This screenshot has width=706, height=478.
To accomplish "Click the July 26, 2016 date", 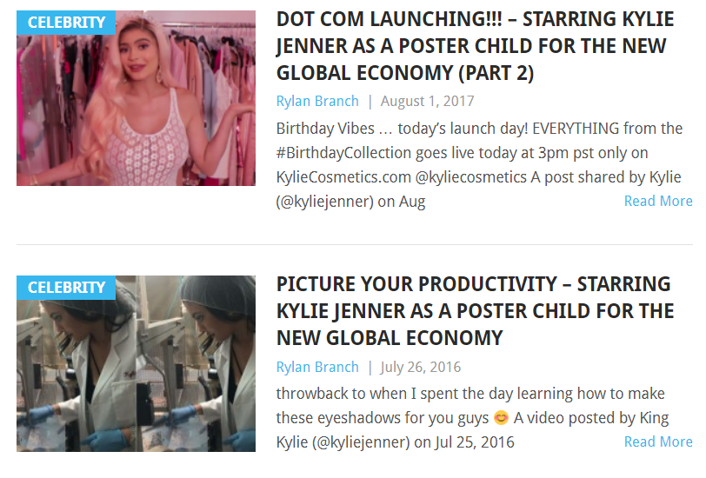I will point(421,367).
